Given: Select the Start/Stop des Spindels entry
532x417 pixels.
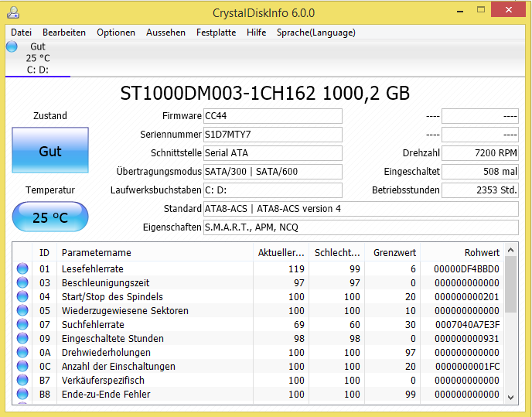Looking at the screenshot, I should click(x=112, y=297).
